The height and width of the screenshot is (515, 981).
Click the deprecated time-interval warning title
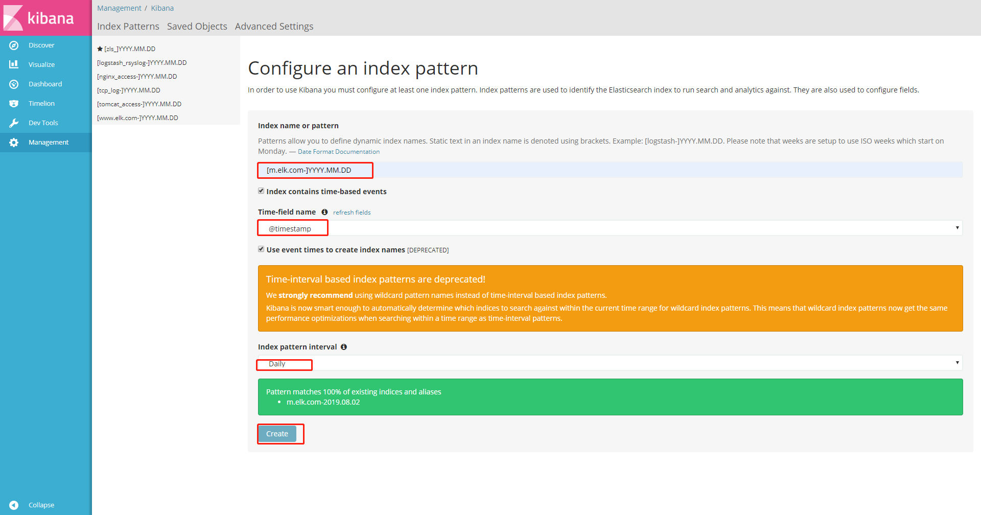click(376, 279)
